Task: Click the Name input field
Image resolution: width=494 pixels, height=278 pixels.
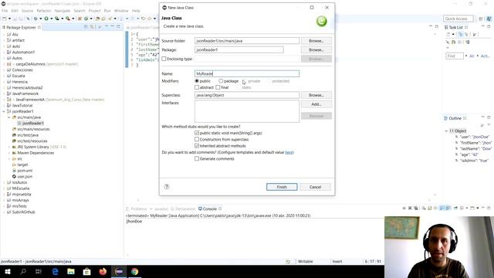Action: 247,73
